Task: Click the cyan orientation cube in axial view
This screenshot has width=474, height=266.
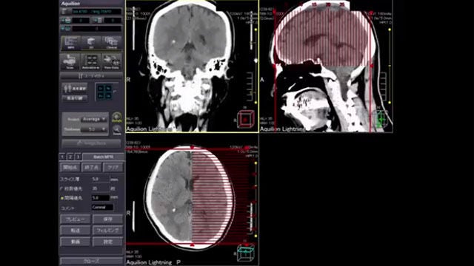Action: [245, 252]
